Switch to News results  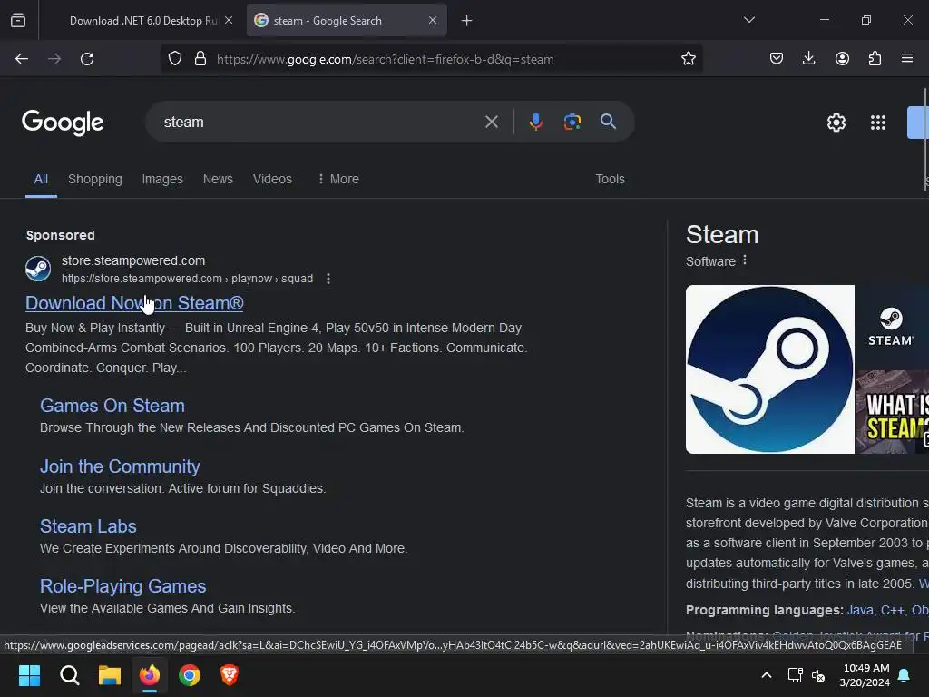coord(218,179)
